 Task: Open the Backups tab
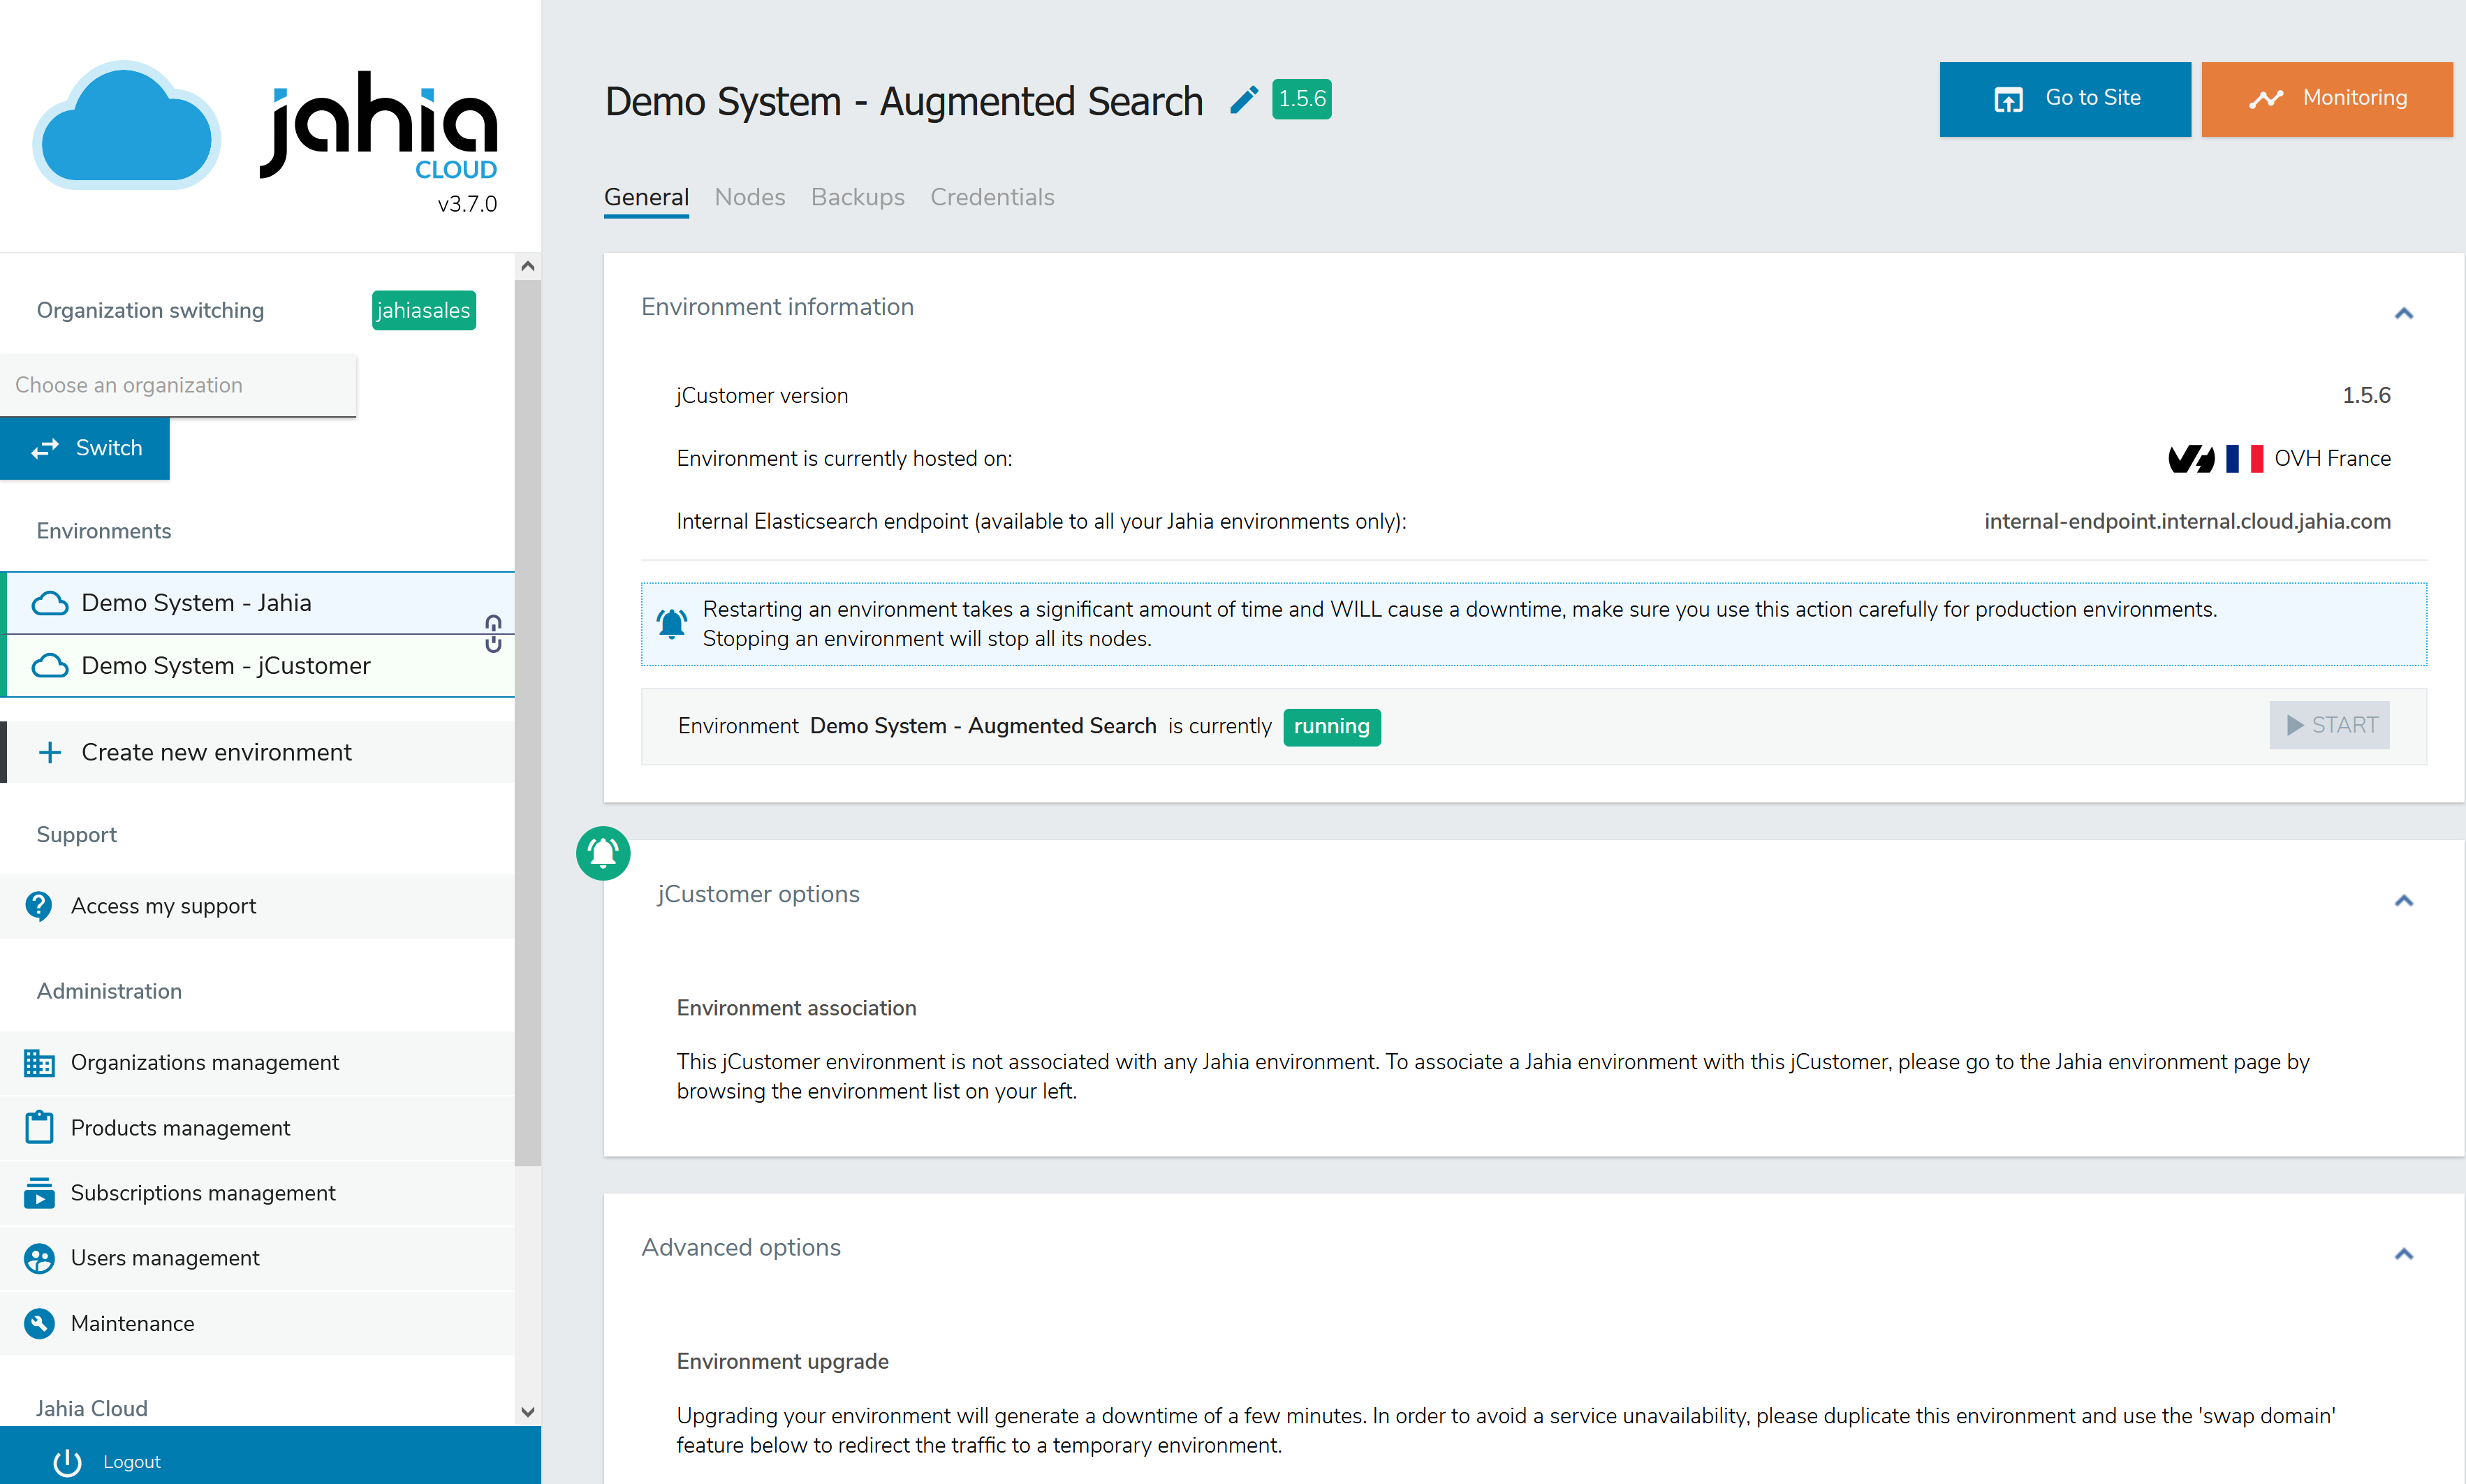(x=857, y=197)
